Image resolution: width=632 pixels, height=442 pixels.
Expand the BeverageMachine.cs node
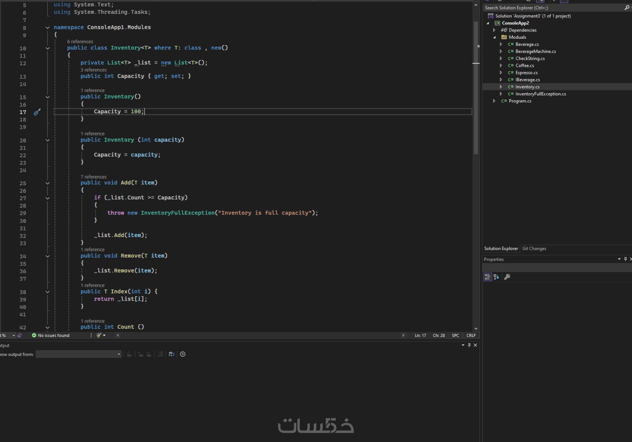501,51
